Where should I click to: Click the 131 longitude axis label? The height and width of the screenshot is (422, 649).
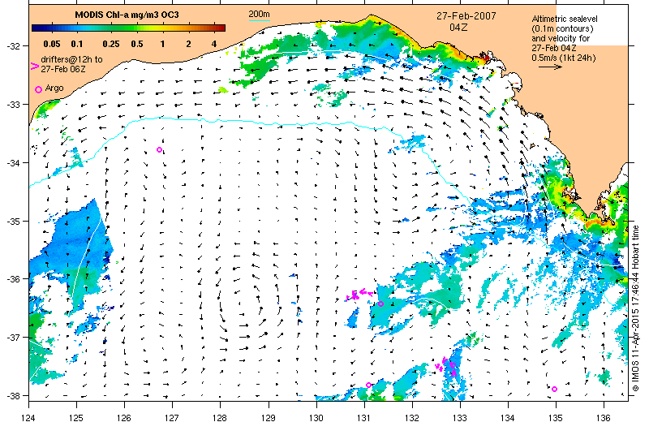[364, 417]
